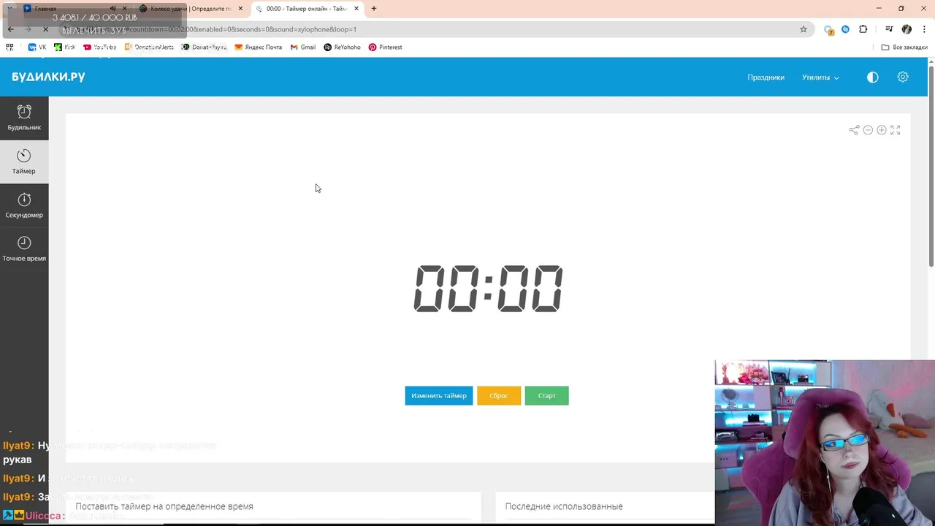Viewport: 935px width, 526px height.
Task: Select the Таймер sidebar item
Action: coord(24,161)
